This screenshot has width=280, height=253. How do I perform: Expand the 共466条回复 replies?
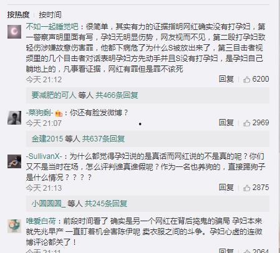(117, 95)
